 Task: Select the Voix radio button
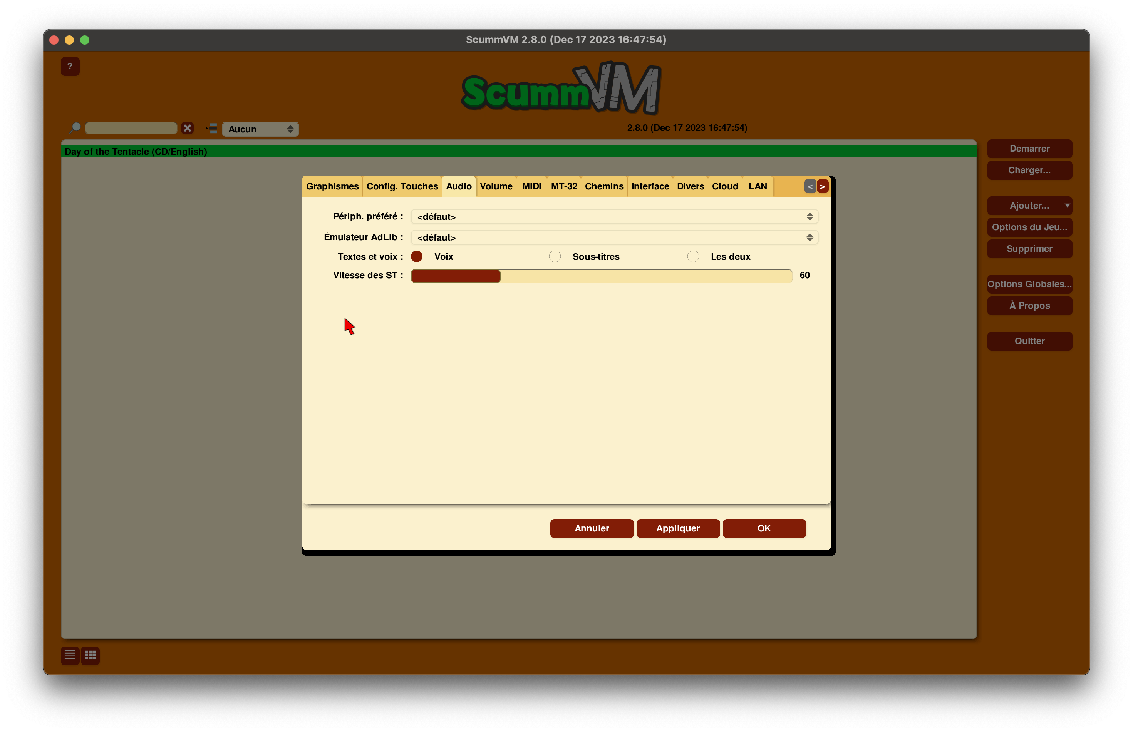pyautogui.click(x=417, y=257)
